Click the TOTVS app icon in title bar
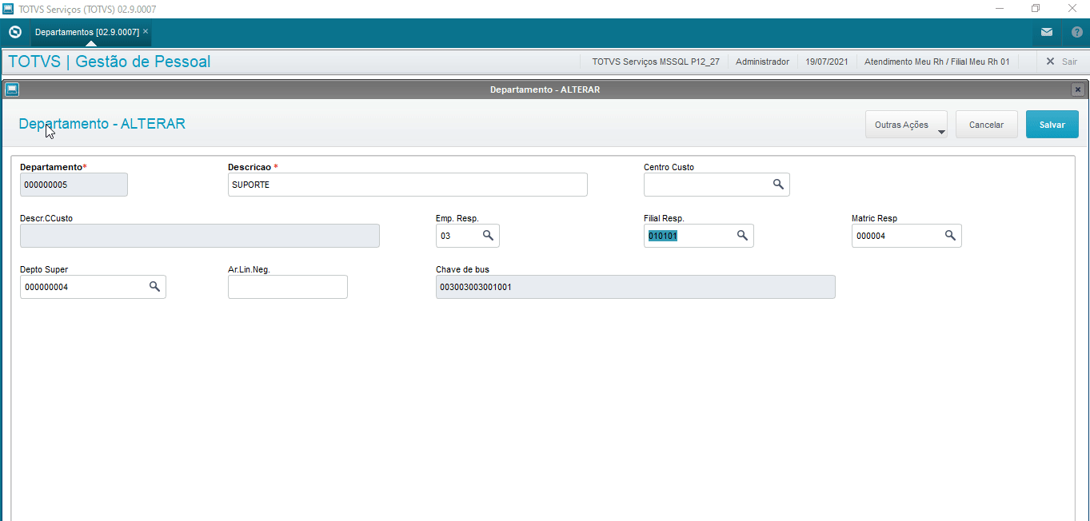 point(9,9)
